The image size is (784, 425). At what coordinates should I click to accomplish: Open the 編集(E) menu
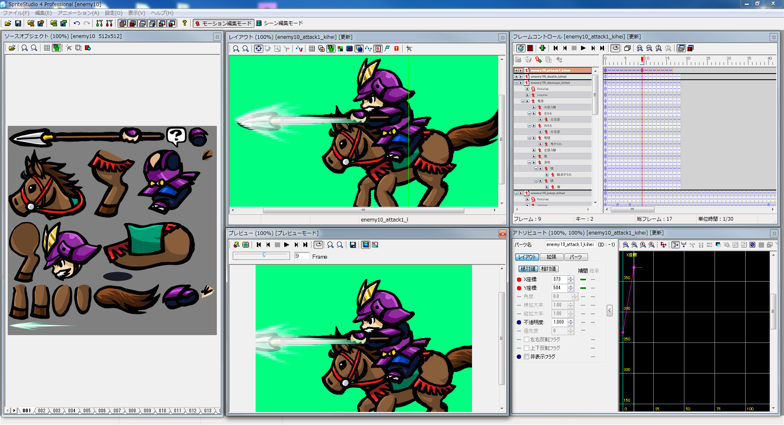(43, 13)
